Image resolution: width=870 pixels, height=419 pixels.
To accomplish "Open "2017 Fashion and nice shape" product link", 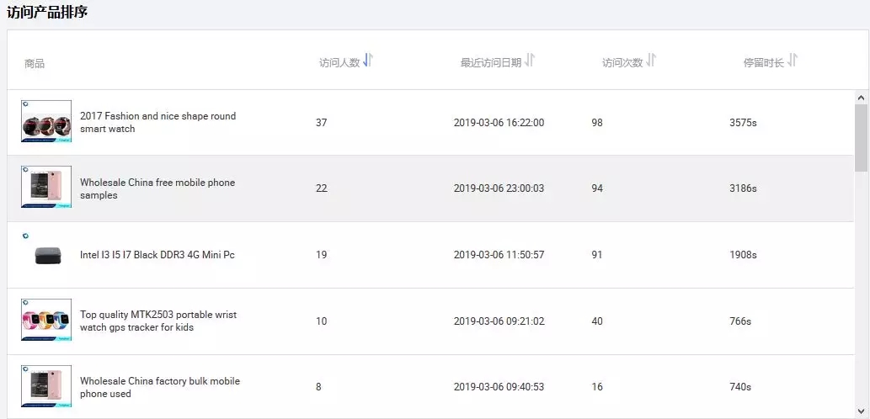I will (157, 122).
